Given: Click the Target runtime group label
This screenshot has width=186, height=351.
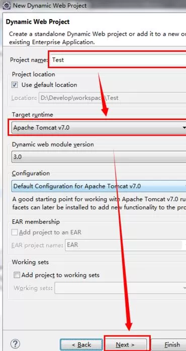Looking at the screenshot, I should coord(33,114).
